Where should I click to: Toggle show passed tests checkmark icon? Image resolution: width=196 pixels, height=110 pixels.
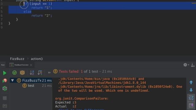[x=14, y=73]
